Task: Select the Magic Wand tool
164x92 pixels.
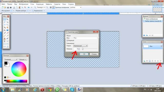Action: [5, 27]
